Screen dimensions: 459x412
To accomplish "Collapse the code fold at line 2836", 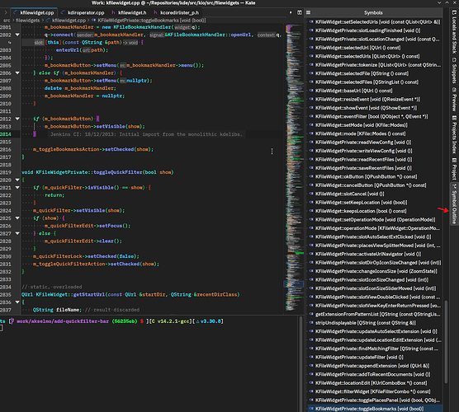I will click(x=17, y=302).
